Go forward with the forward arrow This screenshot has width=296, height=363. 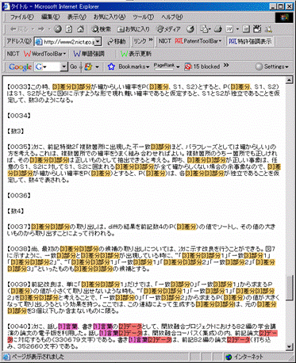pyautogui.click(x=41, y=29)
